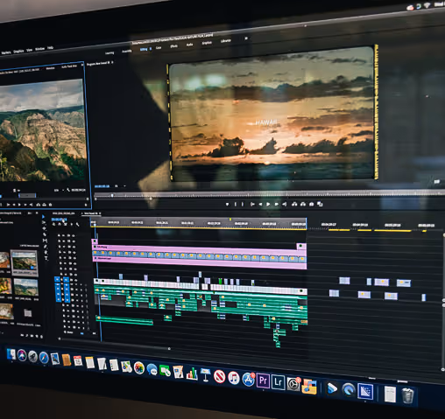The height and width of the screenshot is (419, 445).
Task: Select the Type tool in Tools panel
Action: click(x=46, y=258)
